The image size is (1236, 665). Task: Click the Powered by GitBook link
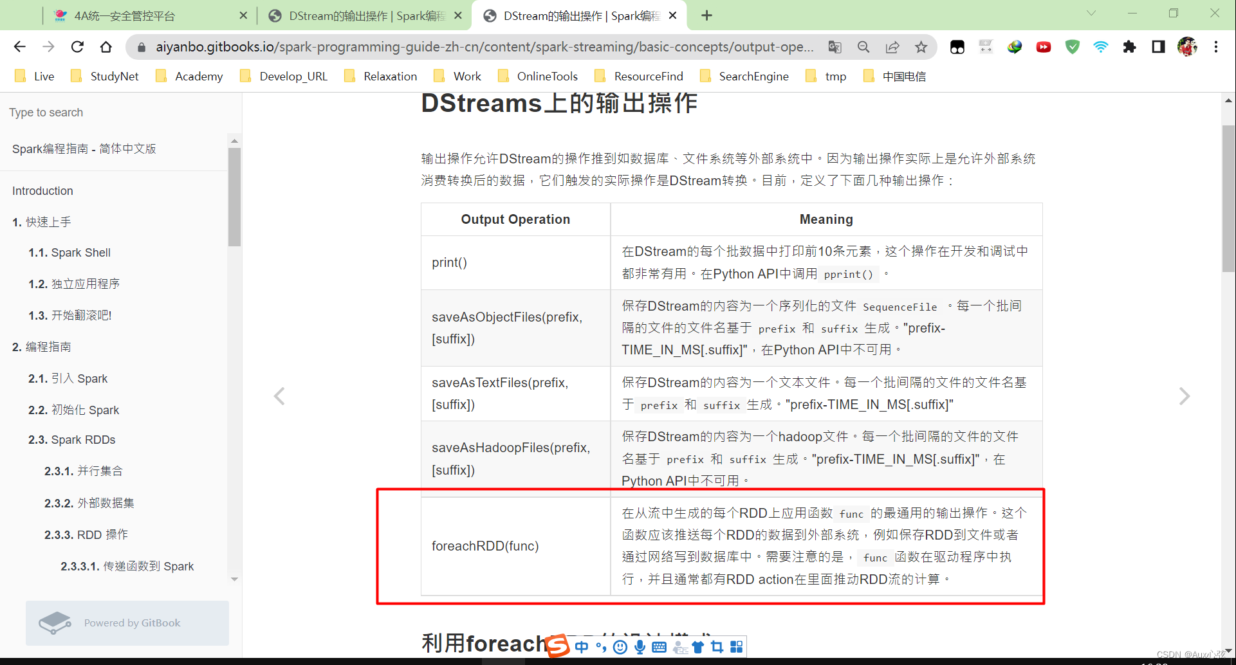127,623
